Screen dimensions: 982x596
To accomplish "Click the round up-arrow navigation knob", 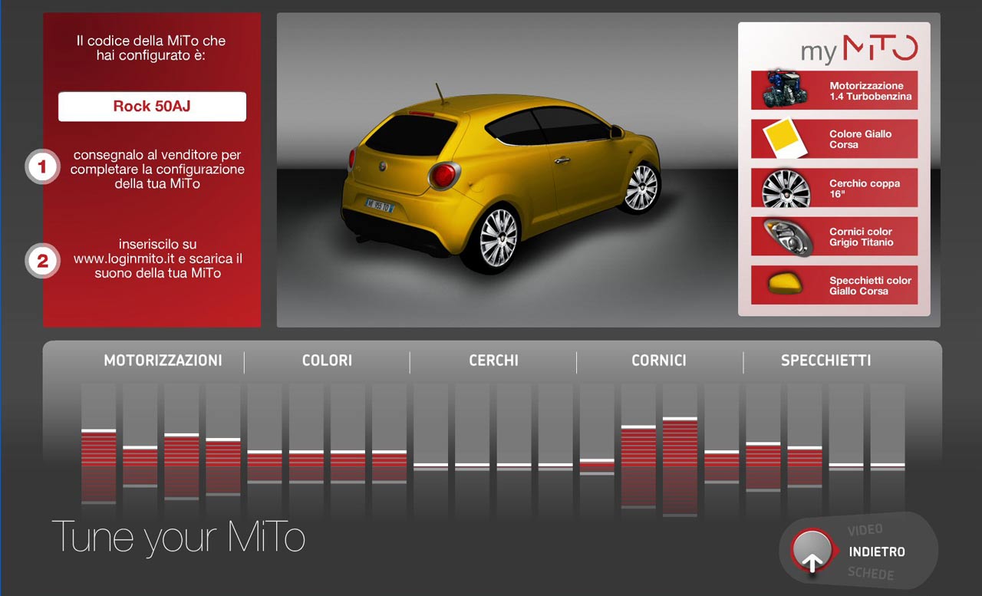I will (x=812, y=552).
